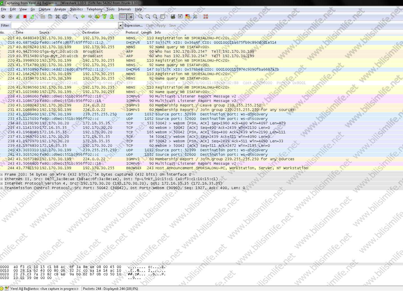Expand Transmission Control Protocol details

point(2,188)
